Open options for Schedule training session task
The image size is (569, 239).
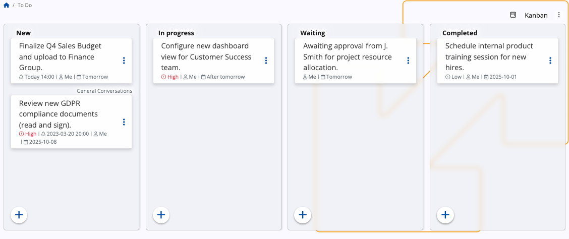(x=550, y=61)
